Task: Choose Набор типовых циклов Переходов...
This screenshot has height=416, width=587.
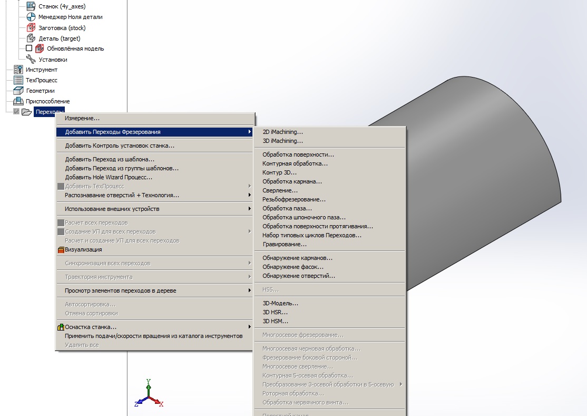Action: click(x=329, y=235)
